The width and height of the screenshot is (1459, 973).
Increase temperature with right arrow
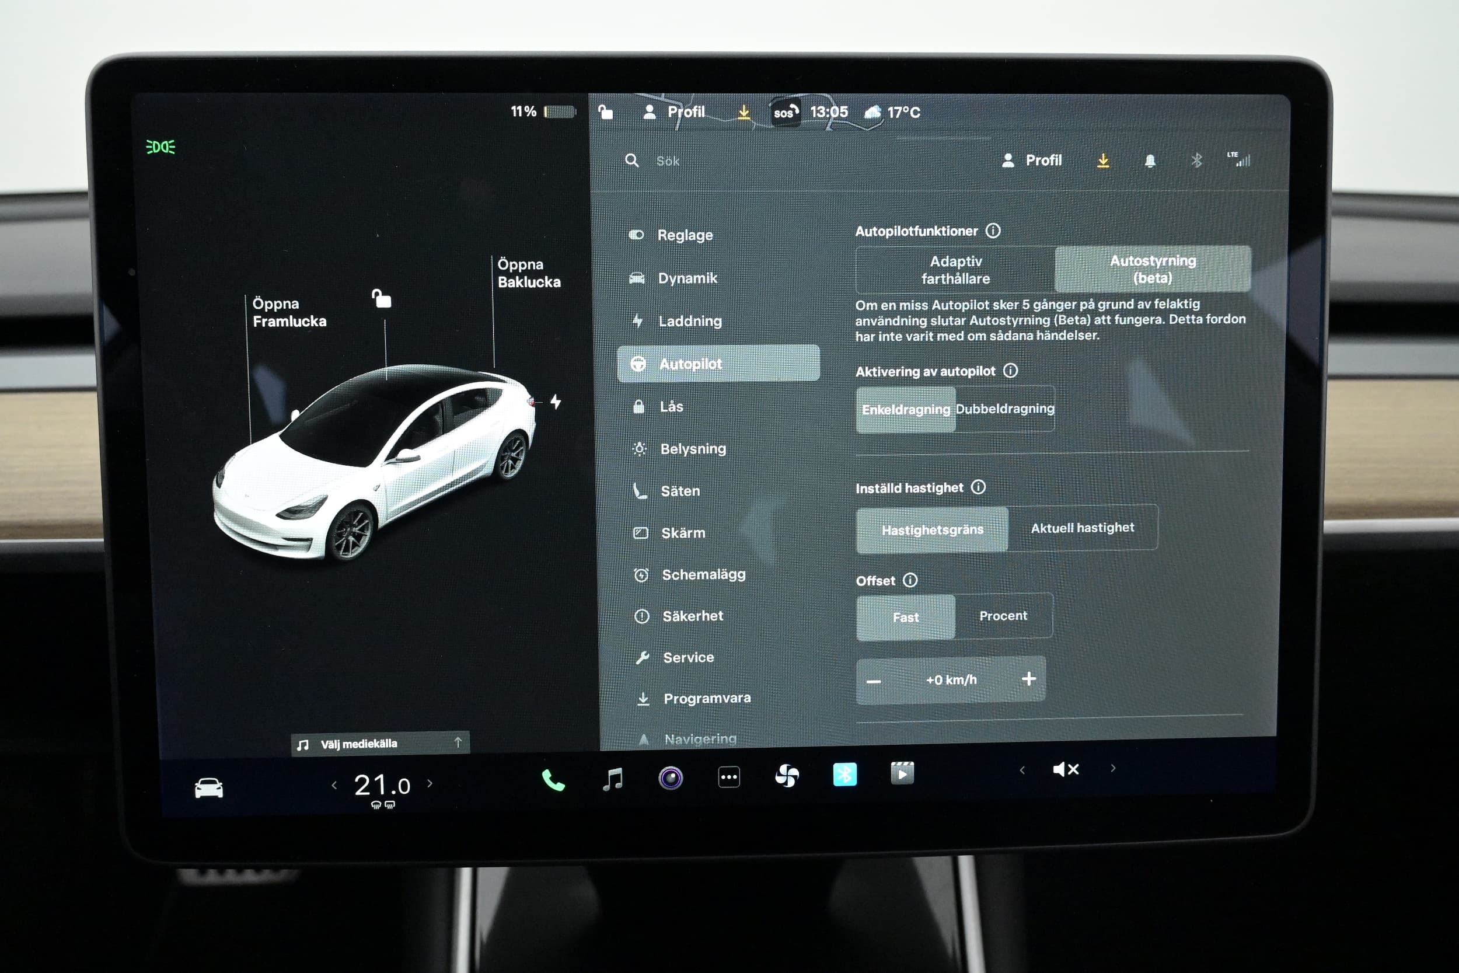tap(430, 783)
